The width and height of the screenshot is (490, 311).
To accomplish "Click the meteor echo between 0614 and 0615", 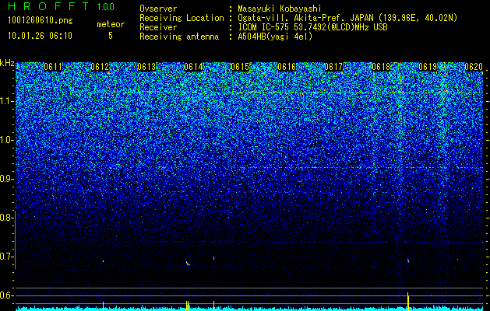I will (x=213, y=258).
